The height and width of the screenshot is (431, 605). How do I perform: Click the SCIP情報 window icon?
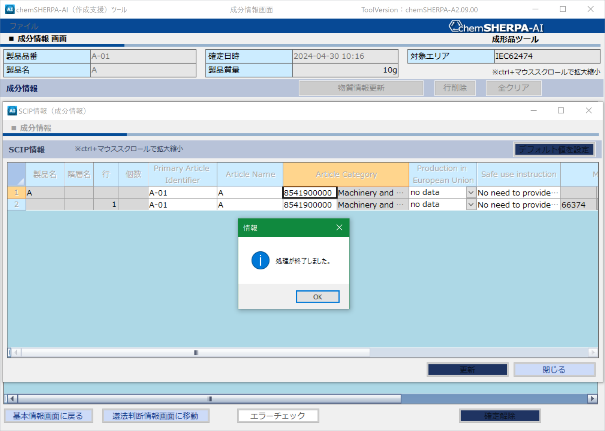pos(12,111)
